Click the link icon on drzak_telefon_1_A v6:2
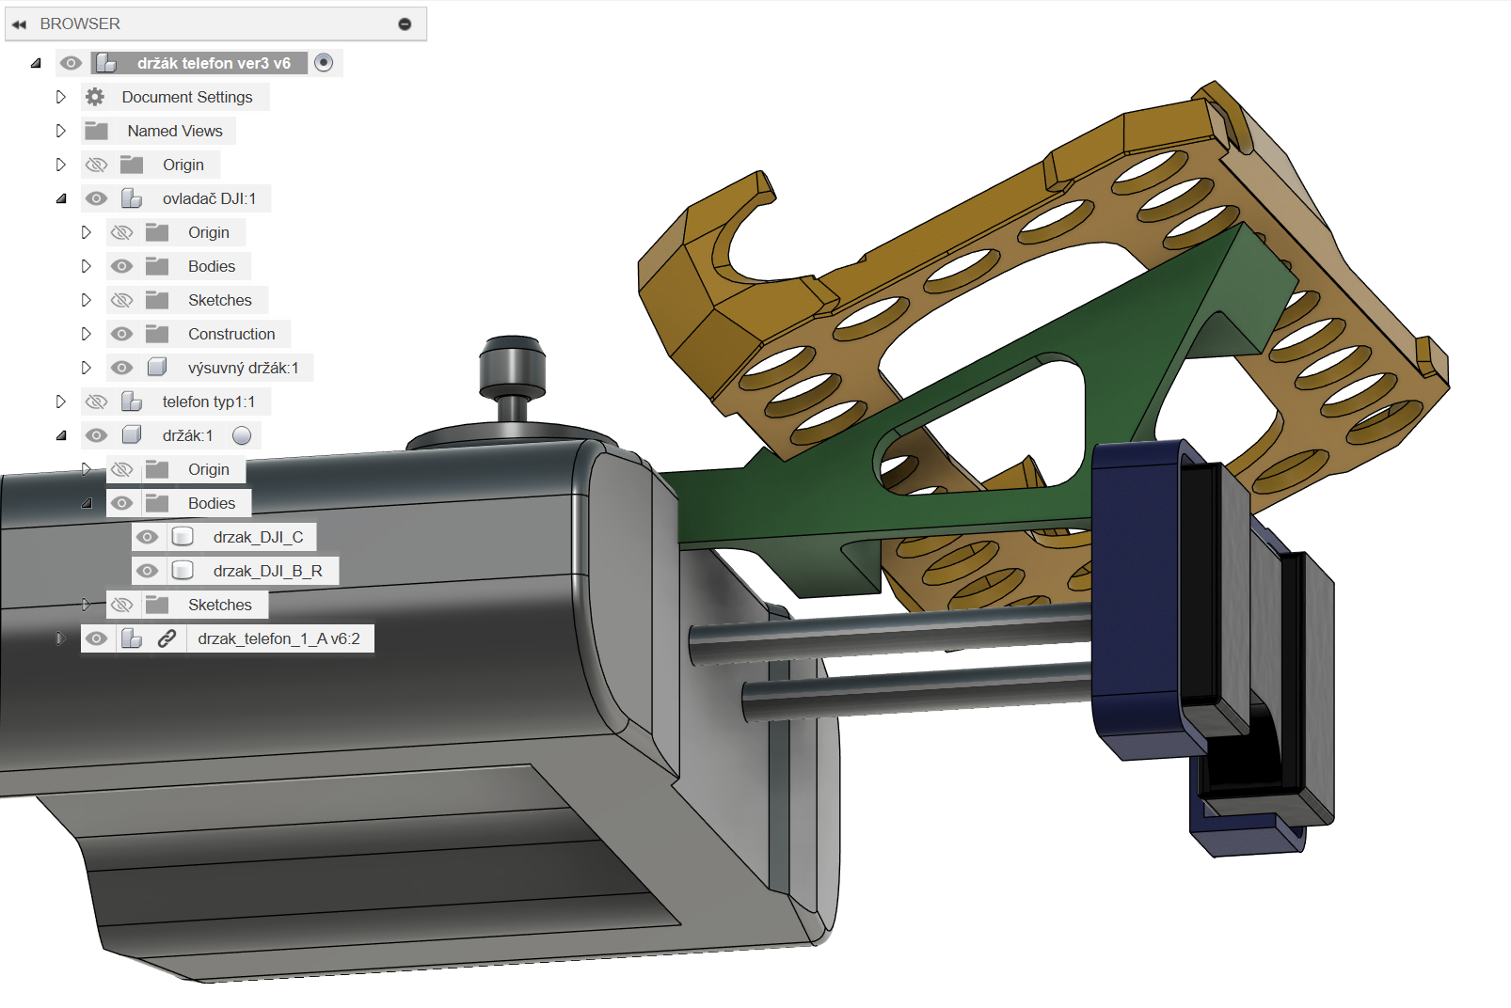1511x1008 pixels. click(x=167, y=638)
